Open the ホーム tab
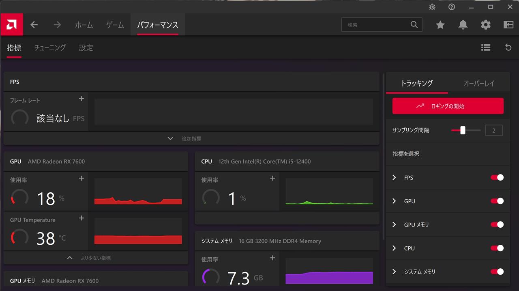Viewport: 519px width, 291px height. (x=84, y=25)
